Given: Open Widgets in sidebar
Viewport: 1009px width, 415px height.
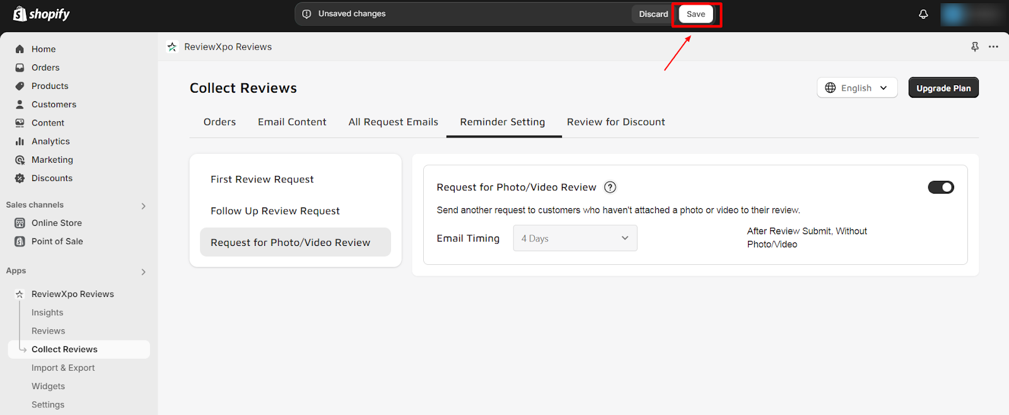Looking at the screenshot, I should point(48,386).
